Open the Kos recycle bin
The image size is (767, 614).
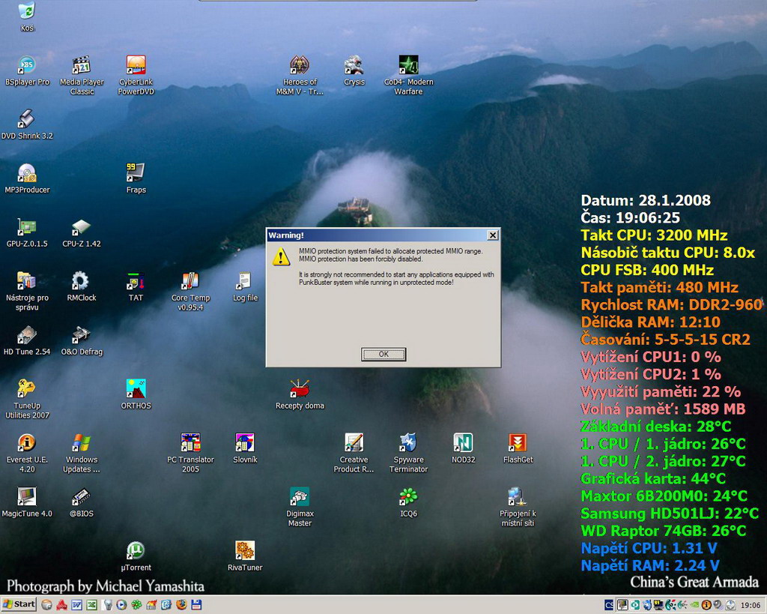27,12
